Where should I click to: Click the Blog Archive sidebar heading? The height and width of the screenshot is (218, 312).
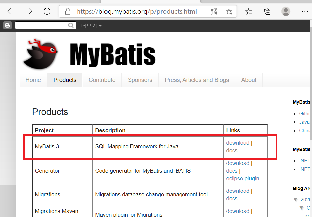coord(301,188)
